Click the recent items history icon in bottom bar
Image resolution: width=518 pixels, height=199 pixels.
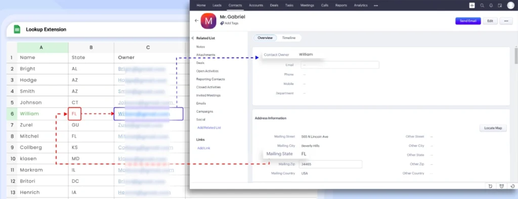(x=513, y=186)
